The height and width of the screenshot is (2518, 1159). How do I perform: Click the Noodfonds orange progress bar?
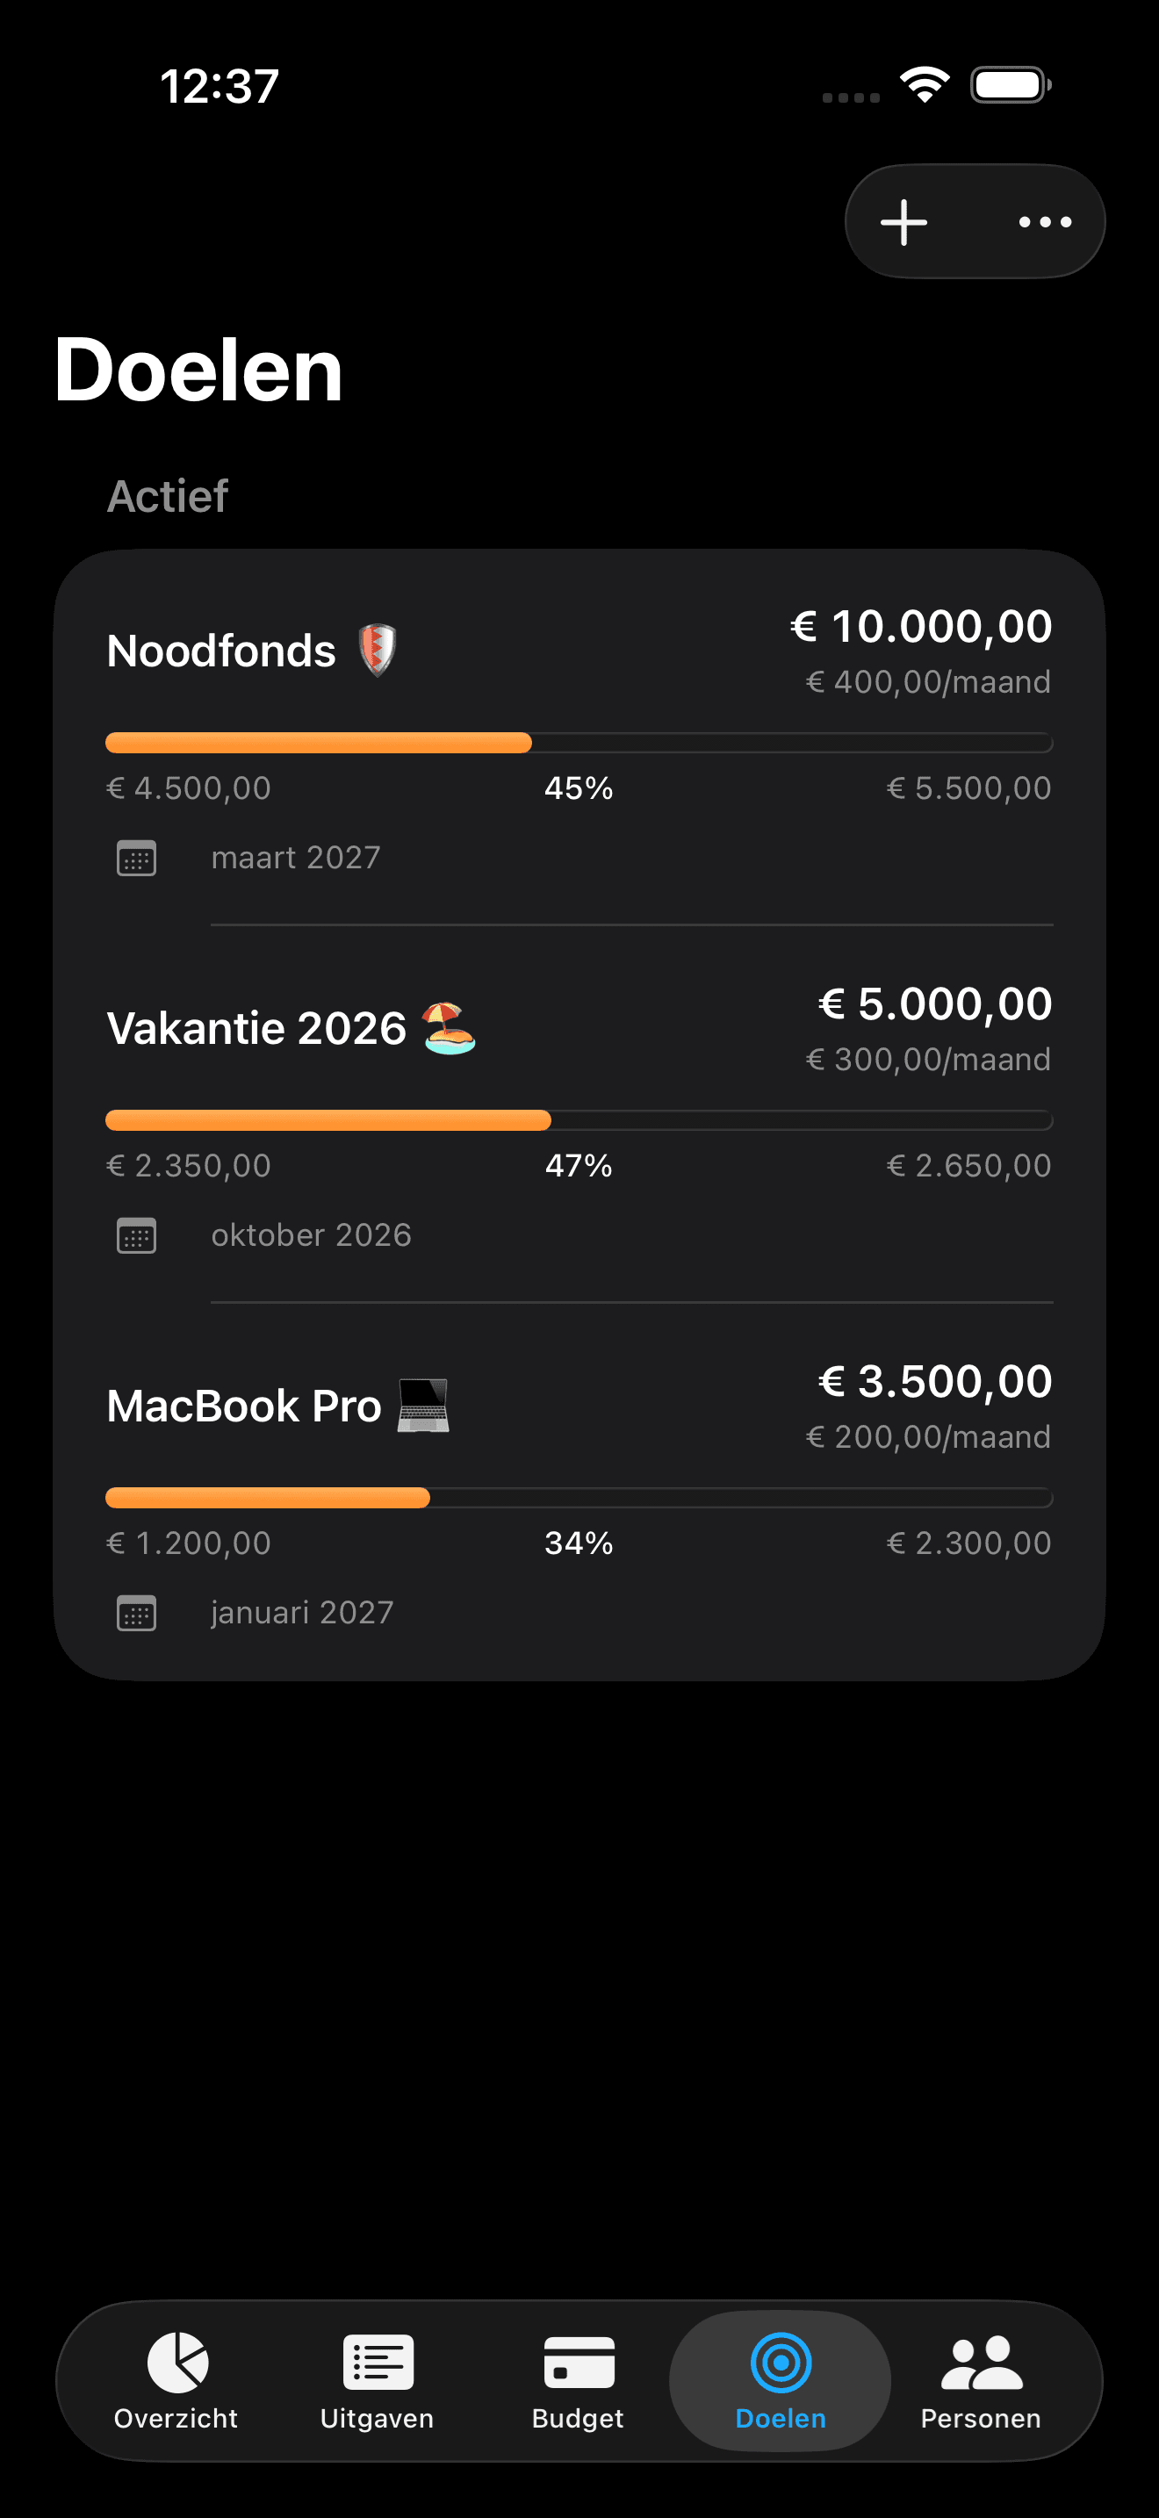click(x=319, y=743)
